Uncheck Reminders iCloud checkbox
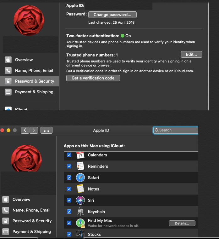 [x=69, y=166]
